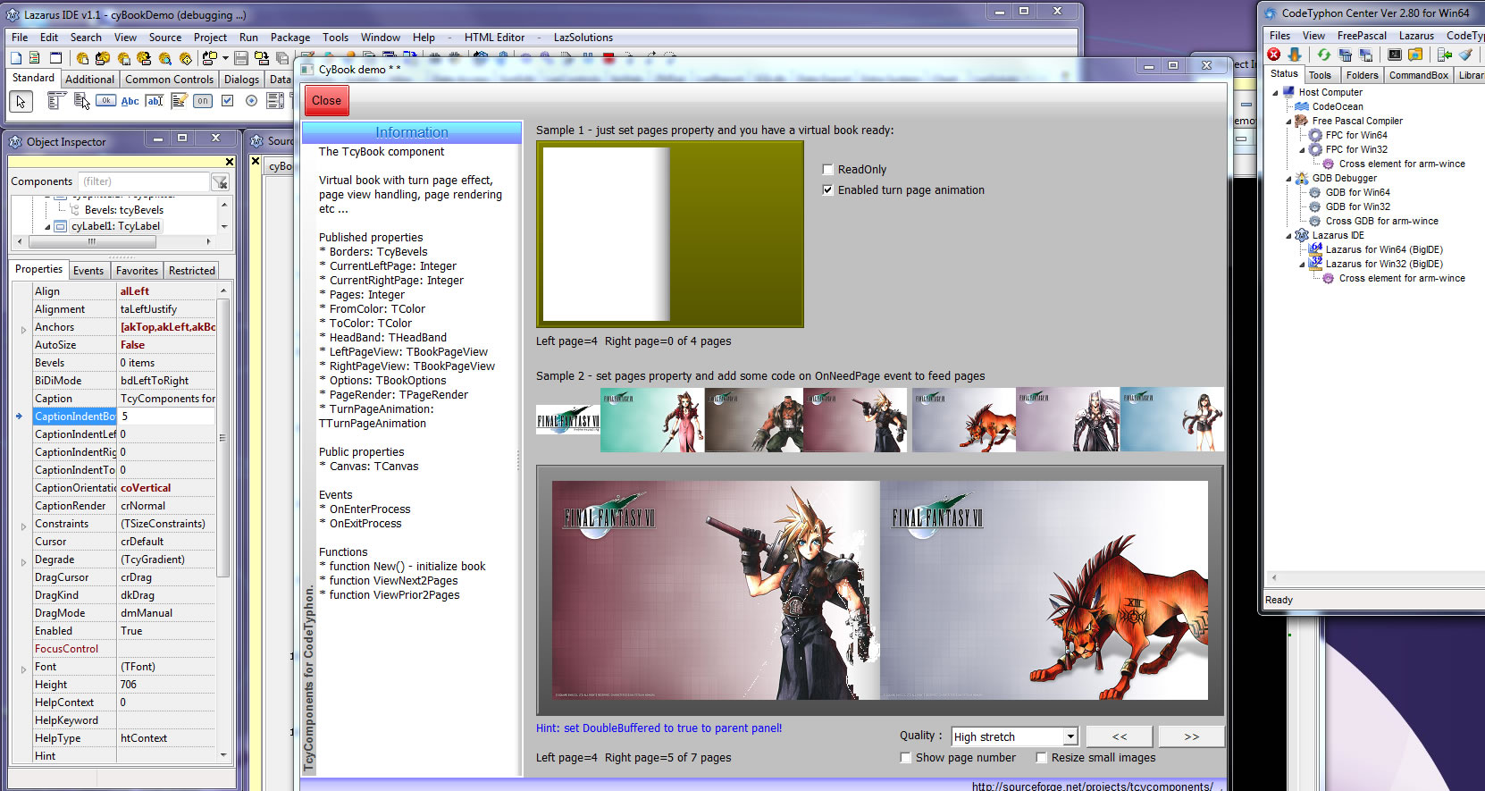Open the dropdown arrow next to Open icon
The height and width of the screenshot is (791, 1485).
tap(225, 58)
